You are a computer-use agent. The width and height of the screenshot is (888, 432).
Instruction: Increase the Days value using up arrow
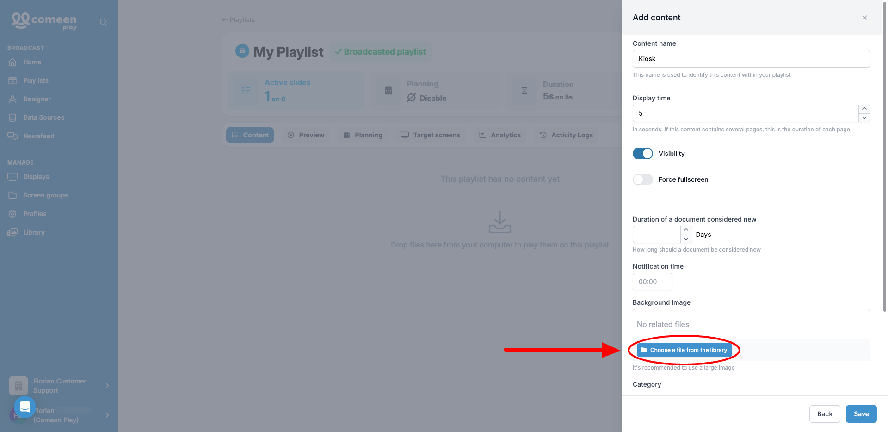pos(686,230)
